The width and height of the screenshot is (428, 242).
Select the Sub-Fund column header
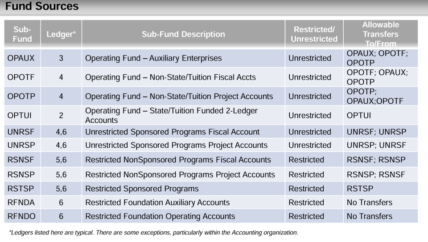tap(22, 34)
